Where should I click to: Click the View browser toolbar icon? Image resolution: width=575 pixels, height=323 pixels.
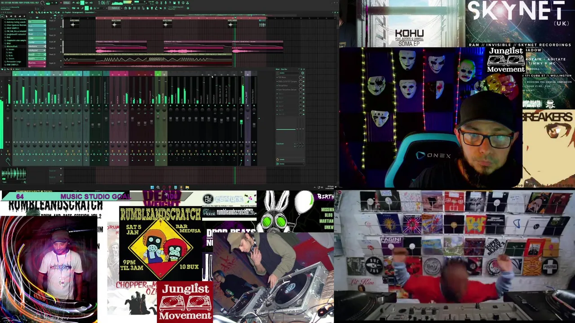click(143, 8)
